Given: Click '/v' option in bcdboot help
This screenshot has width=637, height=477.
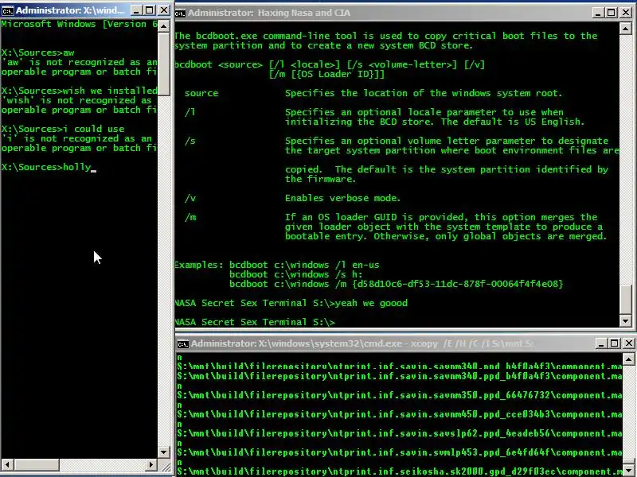Looking at the screenshot, I should pos(190,198).
